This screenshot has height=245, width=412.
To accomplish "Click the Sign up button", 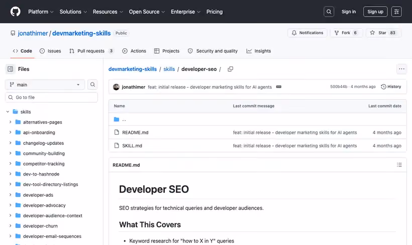I will pos(375,12).
